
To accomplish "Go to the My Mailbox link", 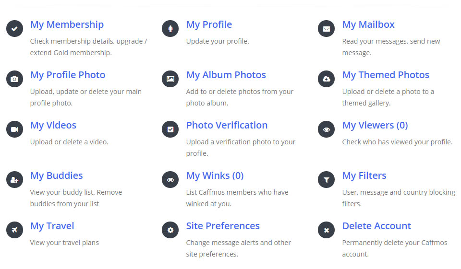I will pyautogui.click(x=368, y=24).
